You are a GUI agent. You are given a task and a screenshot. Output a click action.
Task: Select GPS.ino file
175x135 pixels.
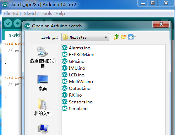[x=73, y=61]
